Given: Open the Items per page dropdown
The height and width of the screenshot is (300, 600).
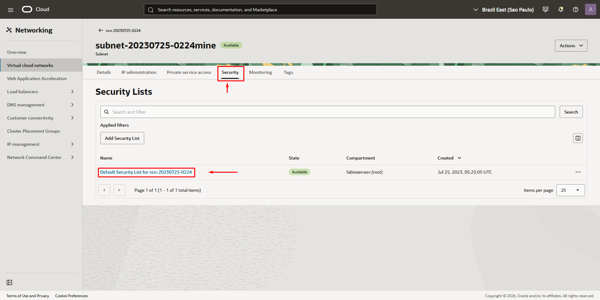Looking at the screenshot, I should coord(571,190).
